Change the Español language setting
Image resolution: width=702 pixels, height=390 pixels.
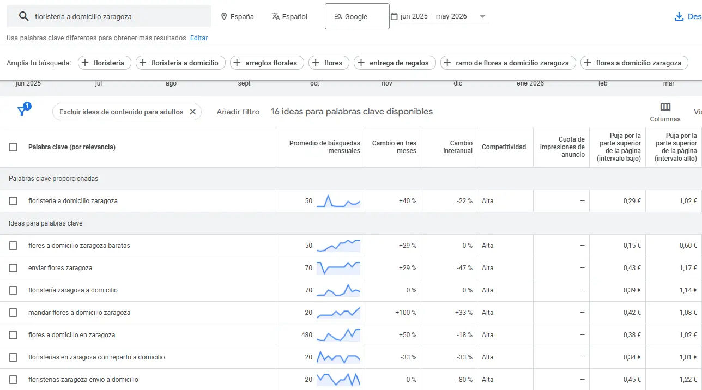coord(289,16)
